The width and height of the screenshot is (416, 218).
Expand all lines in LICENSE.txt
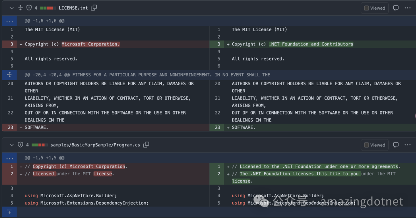[20, 8]
